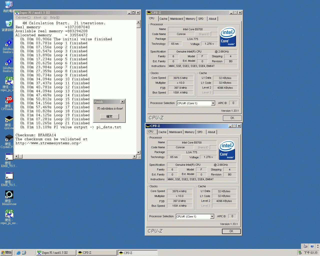Click the taskbar clock showing 下午 03:35
320x256 pixels.
click(x=311, y=253)
